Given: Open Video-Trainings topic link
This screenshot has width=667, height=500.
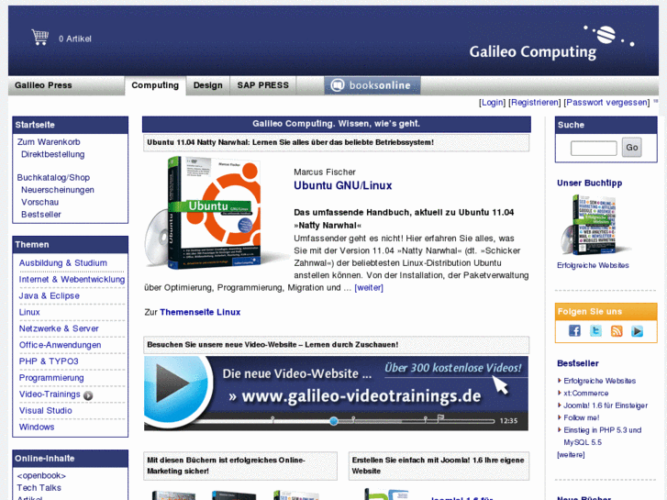Looking at the screenshot, I should [x=50, y=394].
